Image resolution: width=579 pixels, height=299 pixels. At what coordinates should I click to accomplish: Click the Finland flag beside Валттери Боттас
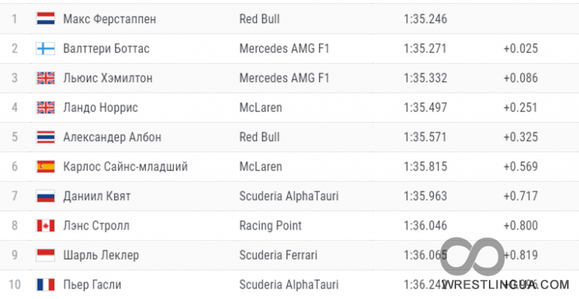pos(45,49)
